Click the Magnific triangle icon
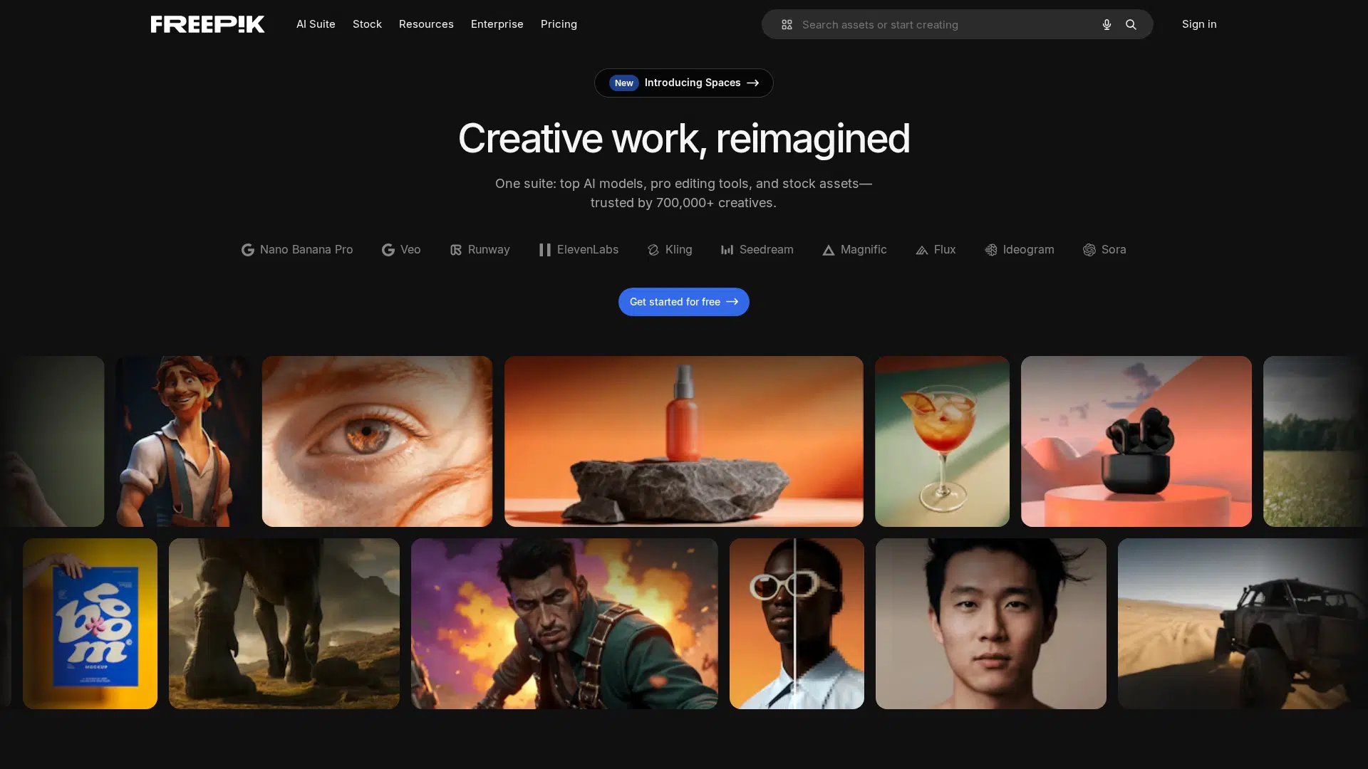Image resolution: width=1368 pixels, height=769 pixels. click(828, 250)
